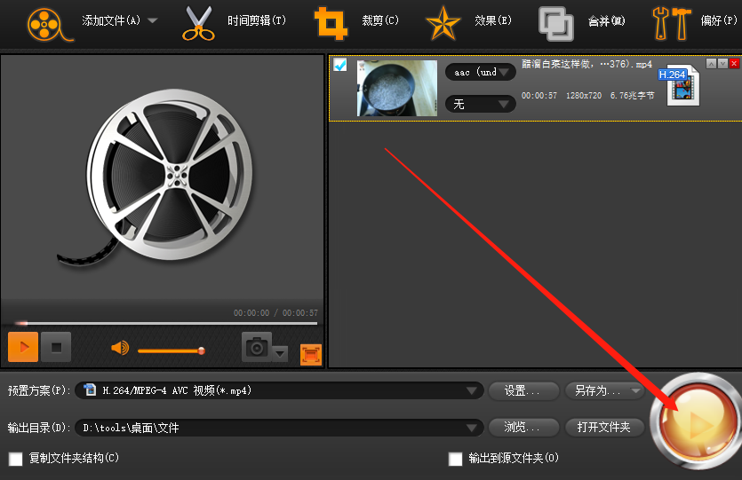Click the film reel Add File icon
742x480 pixels.
[x=49, y=25]
